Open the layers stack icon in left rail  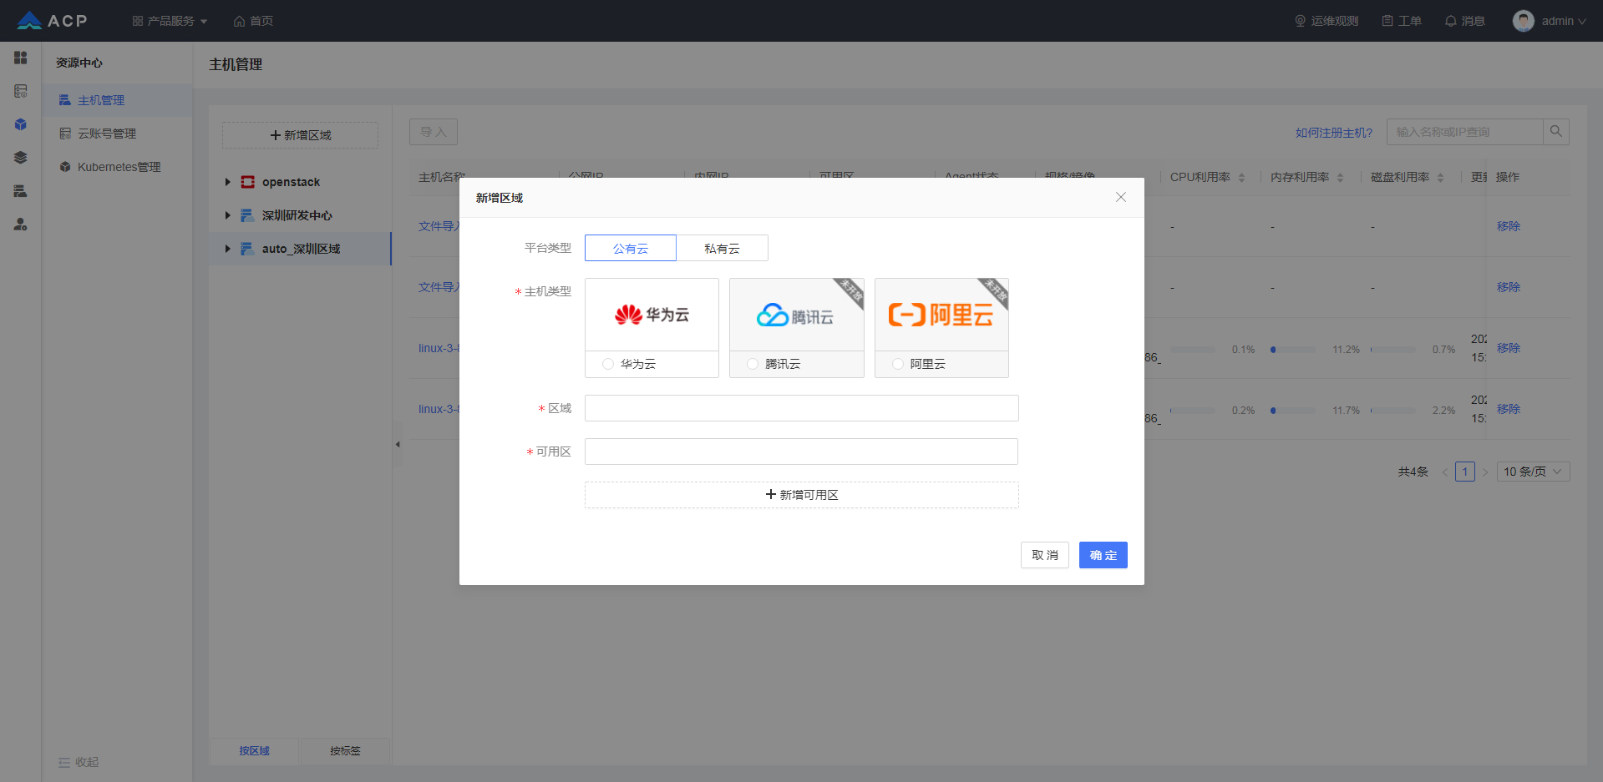(21, 158)
